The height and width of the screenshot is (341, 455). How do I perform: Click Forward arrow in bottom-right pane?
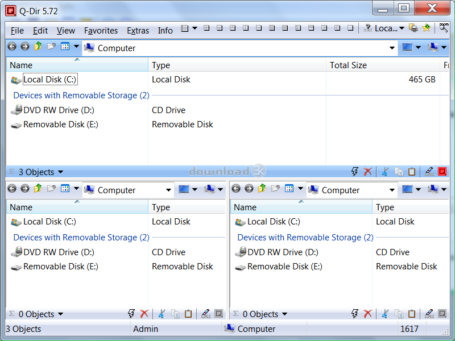(x=249, y=189)
